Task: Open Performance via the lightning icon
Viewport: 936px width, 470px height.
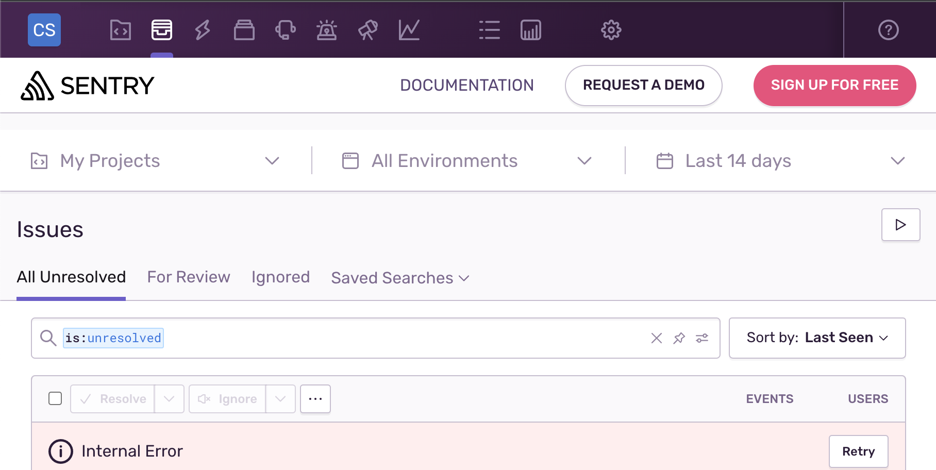Action: point(203,30)
